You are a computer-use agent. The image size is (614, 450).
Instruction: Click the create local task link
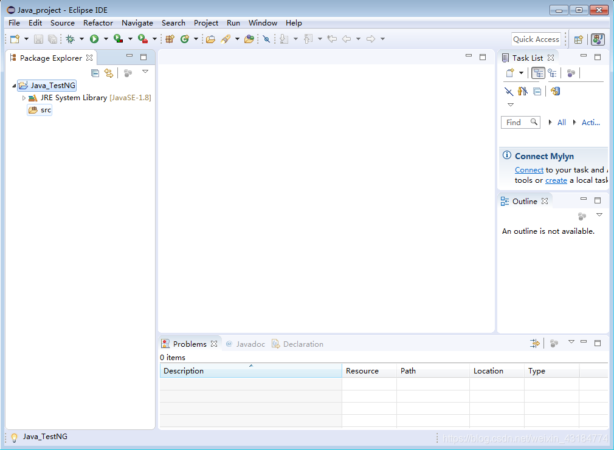(556, 180)
